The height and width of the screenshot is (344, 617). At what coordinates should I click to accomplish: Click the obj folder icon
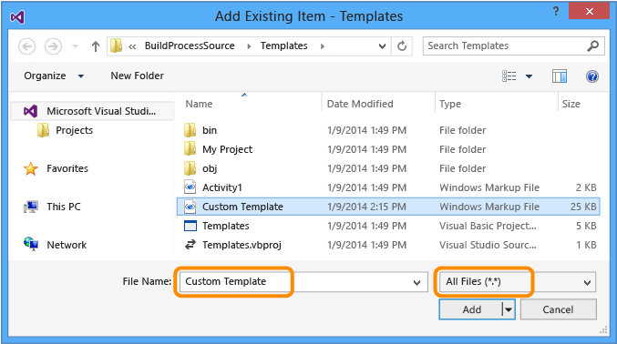(190, 168)
